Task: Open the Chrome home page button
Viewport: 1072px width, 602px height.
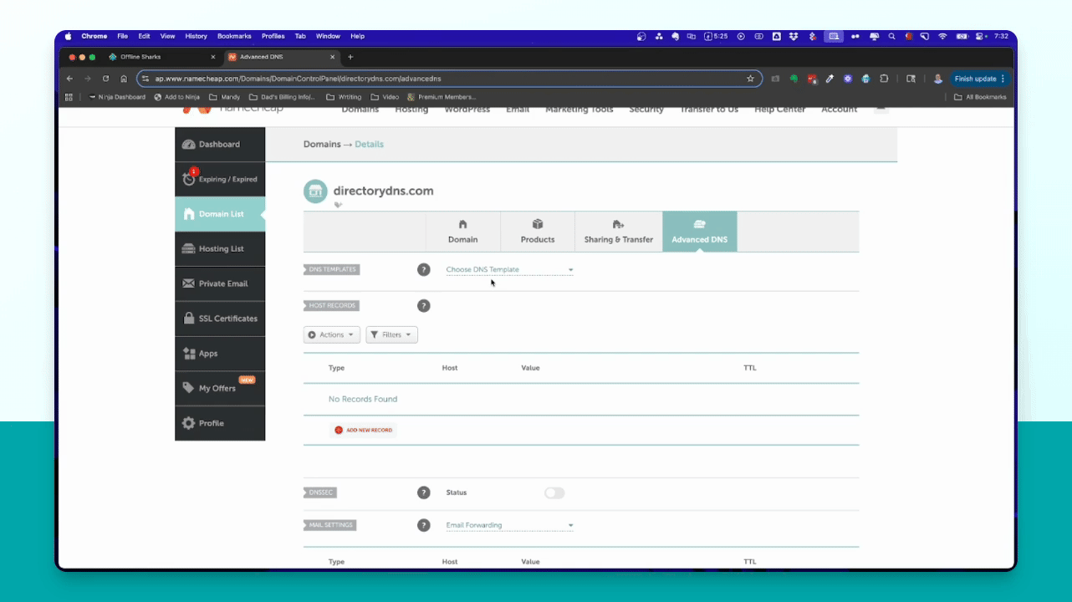Action: click(x=124, y=79)
